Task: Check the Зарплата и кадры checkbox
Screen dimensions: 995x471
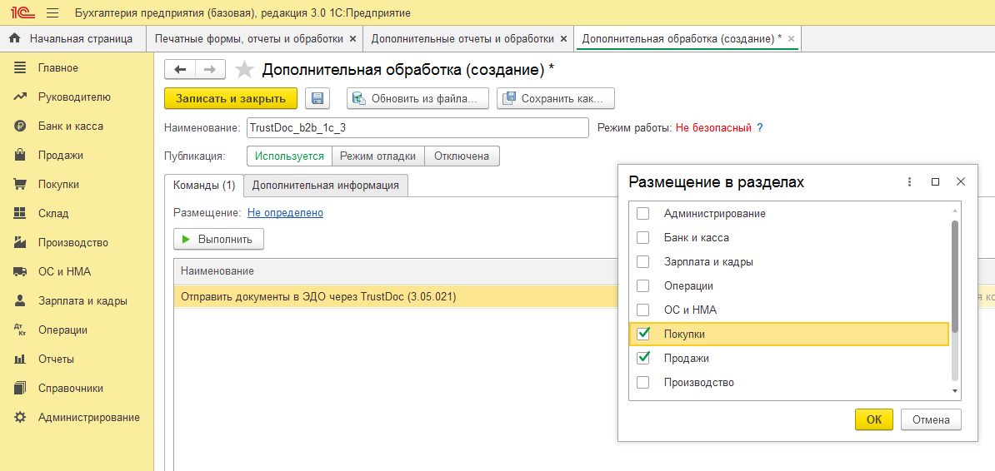Action: (x=642, y=262)
